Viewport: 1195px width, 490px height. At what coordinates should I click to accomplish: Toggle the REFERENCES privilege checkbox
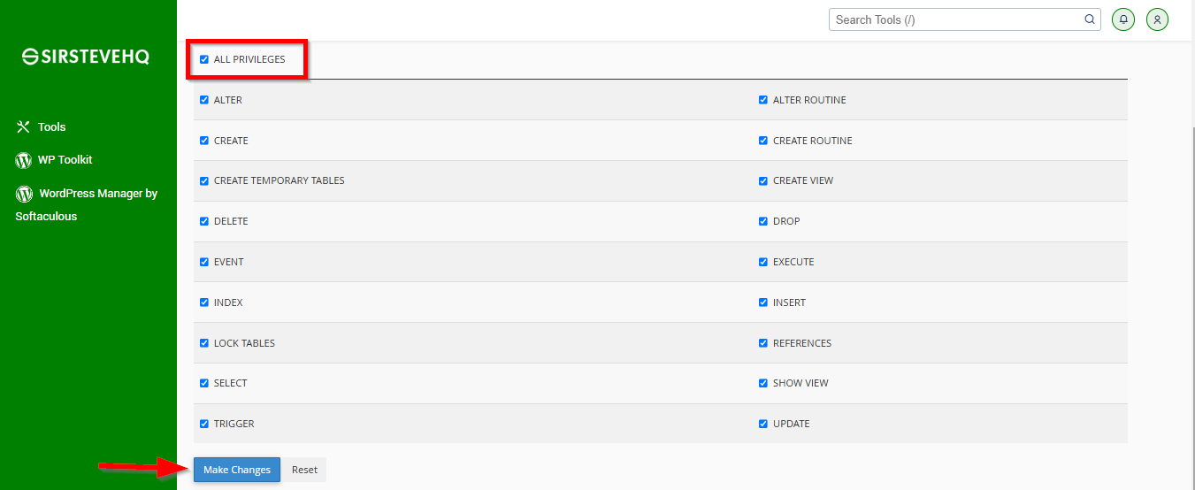pyautogui.click(x=763, y=343)
